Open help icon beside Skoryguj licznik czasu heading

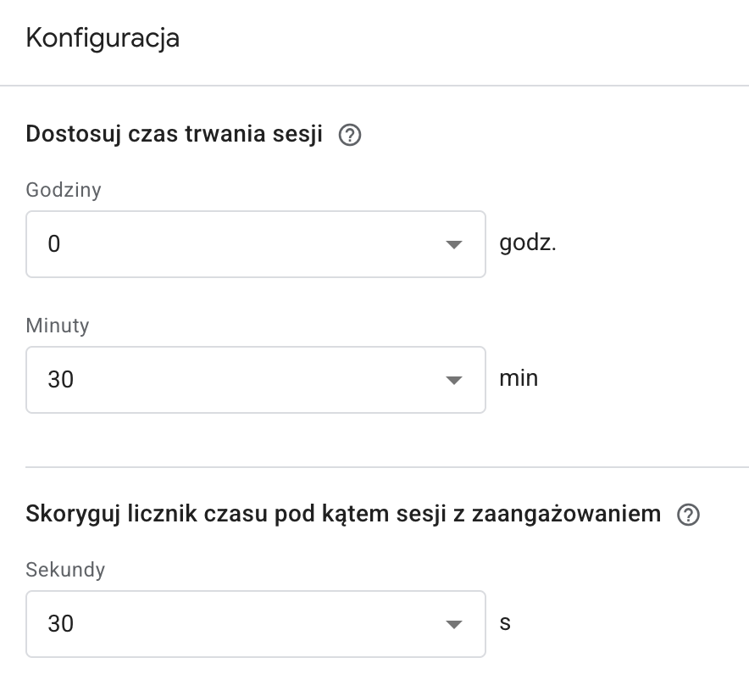coord(688,515)
